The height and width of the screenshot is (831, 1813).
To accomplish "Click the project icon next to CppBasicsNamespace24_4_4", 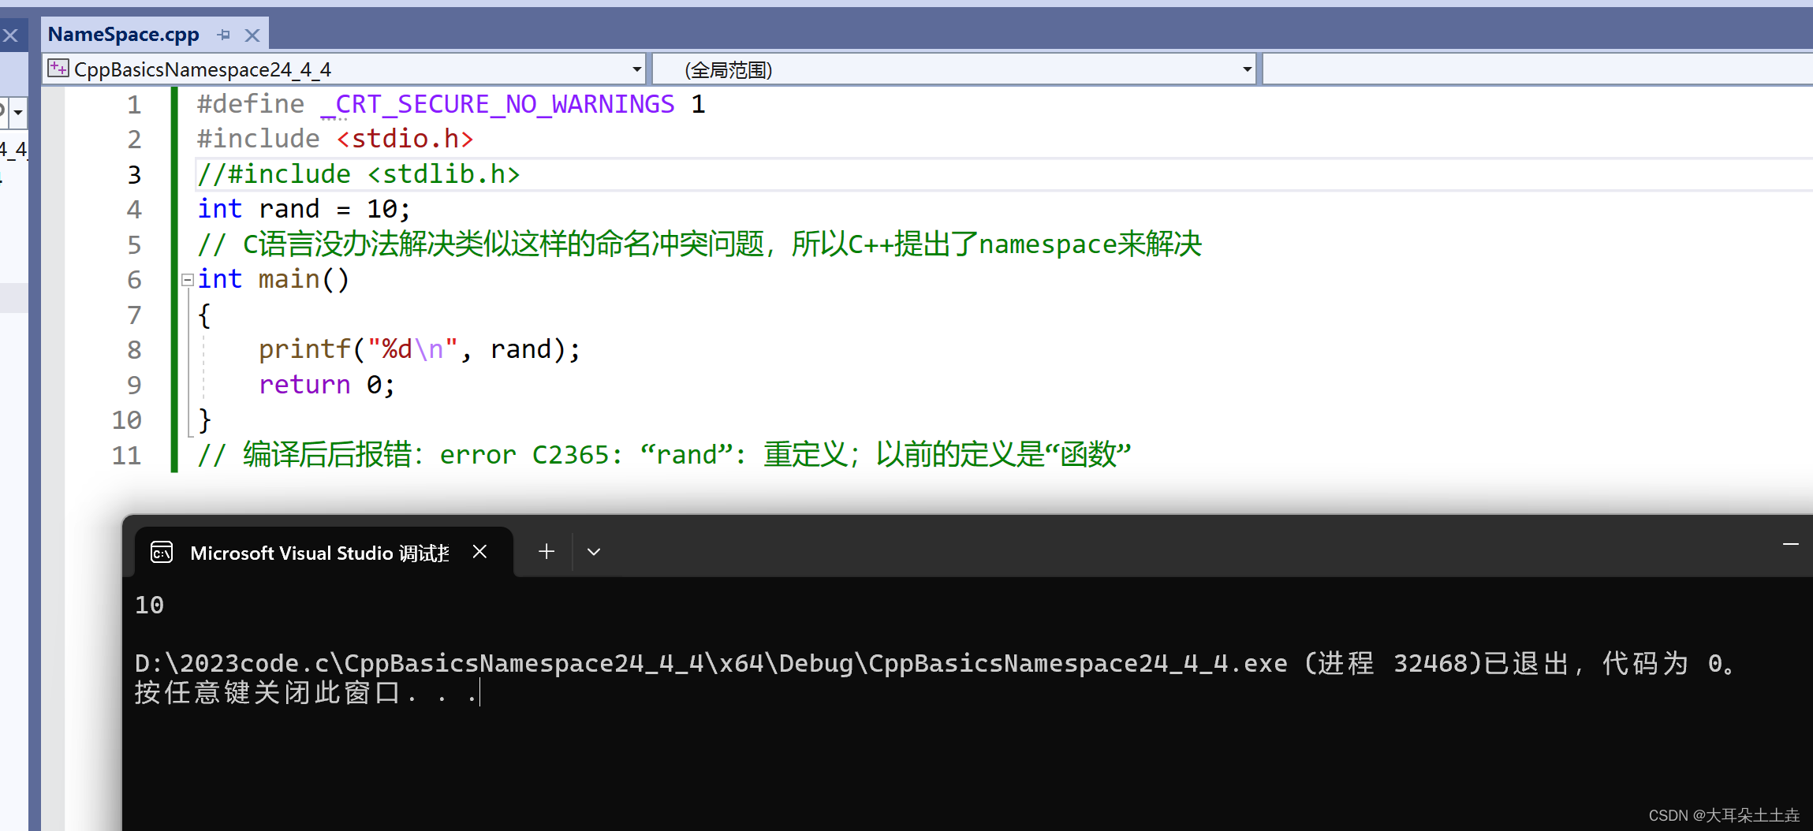I will (58, 69).
